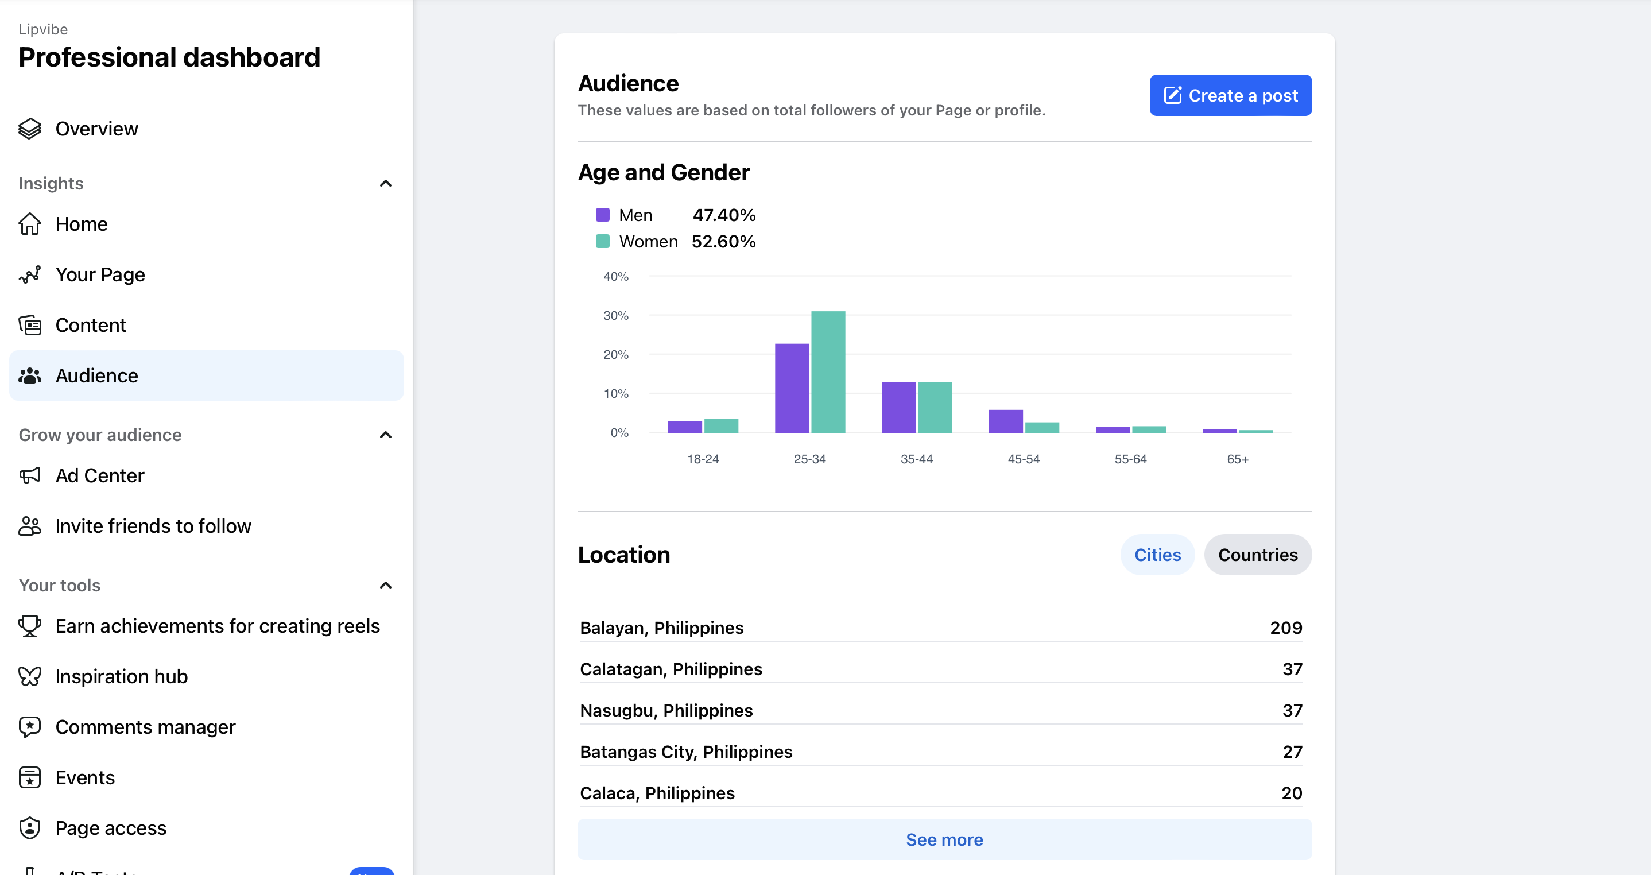Click See more locations
This screenshot has height=875, width=1651.
pos(943,840)
